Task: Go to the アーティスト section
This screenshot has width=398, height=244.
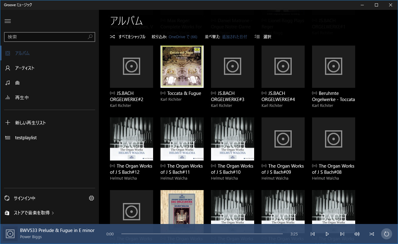Action: (x=25, y=68)
